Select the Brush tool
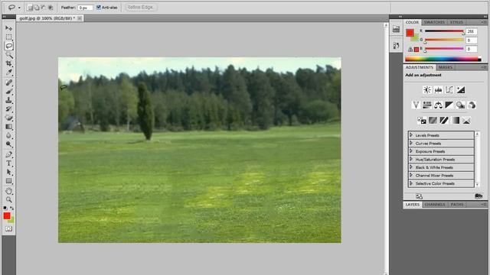Screen dimensions: 490x275 (8, 92)
